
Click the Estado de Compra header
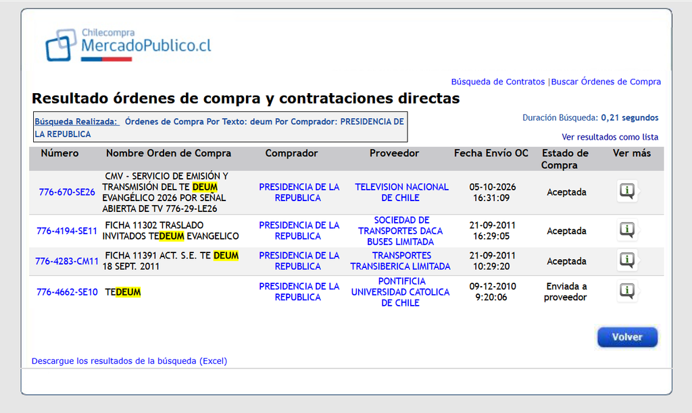coord(565,159)
